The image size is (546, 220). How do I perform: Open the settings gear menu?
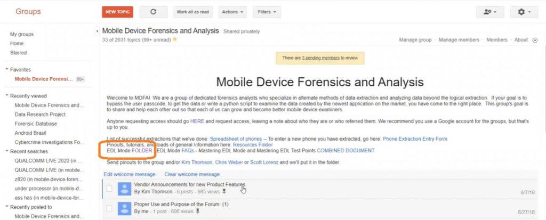pyautogui.click(x=524, y=12)
